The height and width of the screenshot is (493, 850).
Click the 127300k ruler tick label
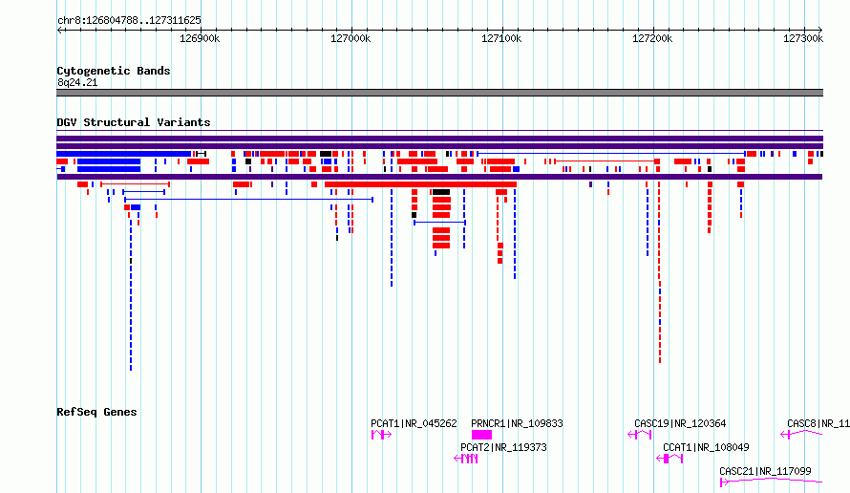pyautogui.click(x=803, y=38)
